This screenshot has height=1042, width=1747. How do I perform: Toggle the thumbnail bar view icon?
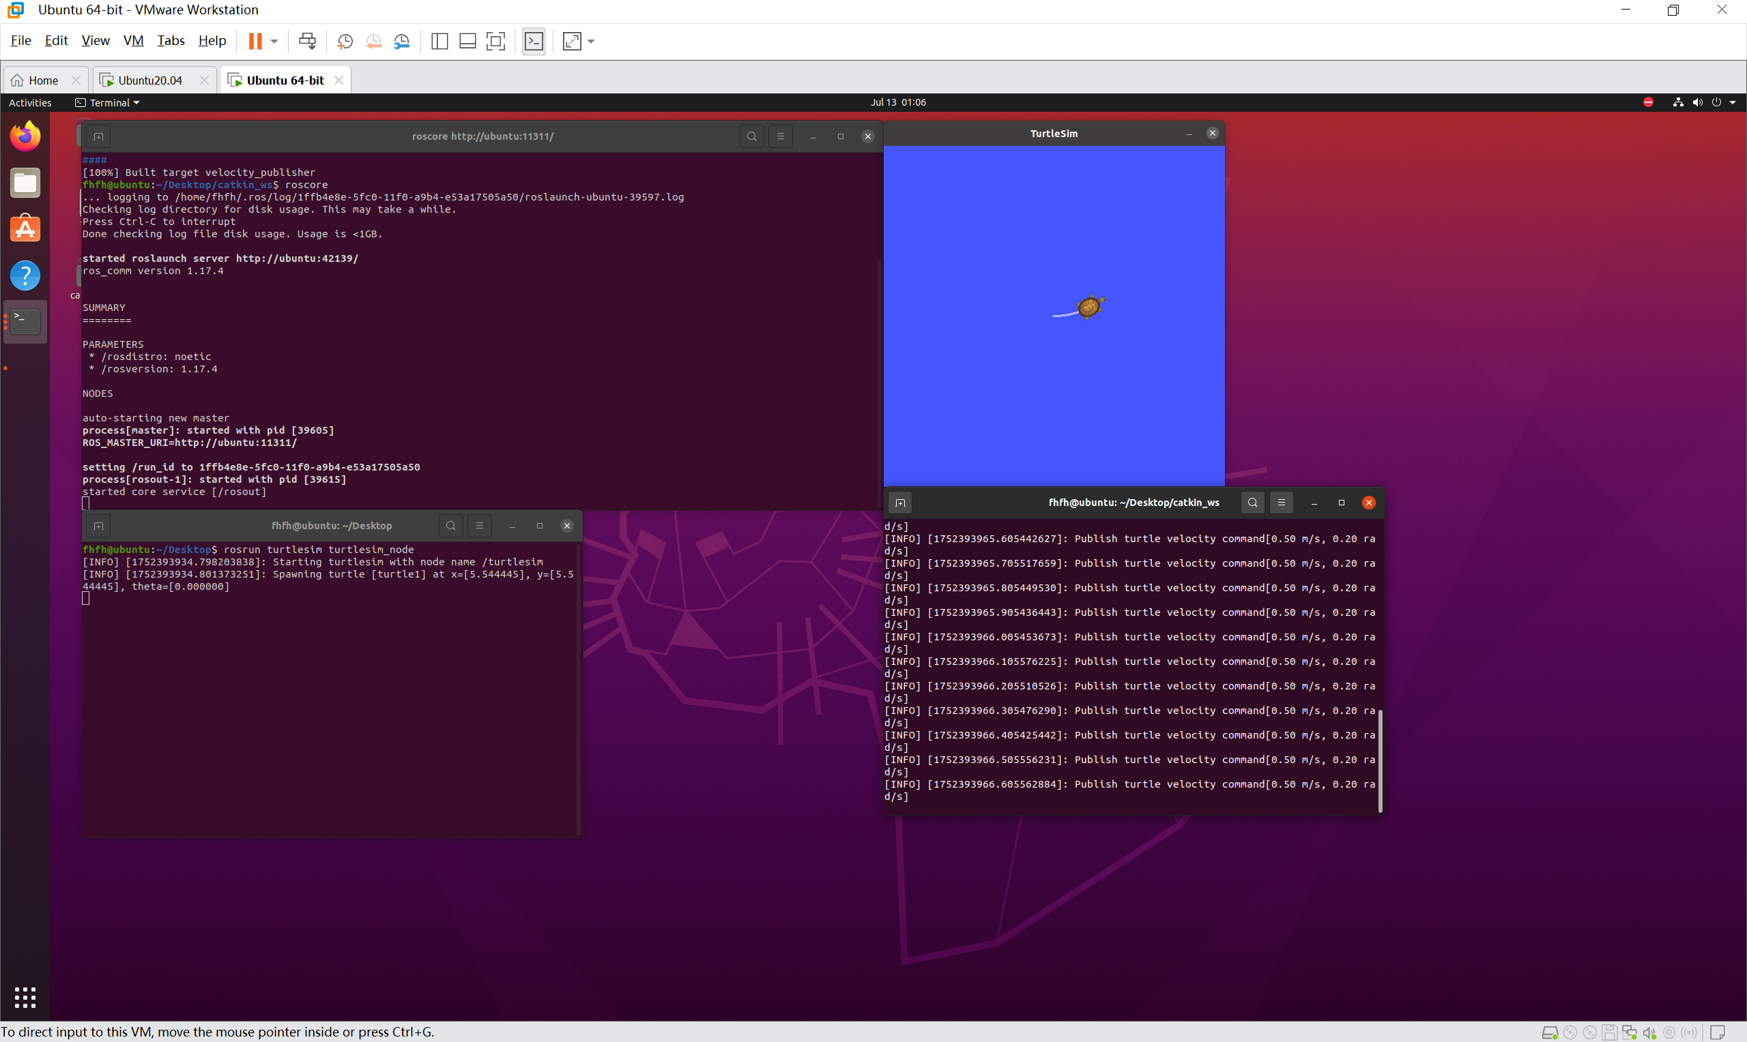coord(468,42)
